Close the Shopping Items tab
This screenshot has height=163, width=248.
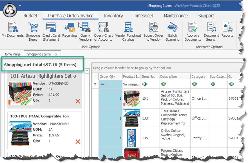[56, 54]
